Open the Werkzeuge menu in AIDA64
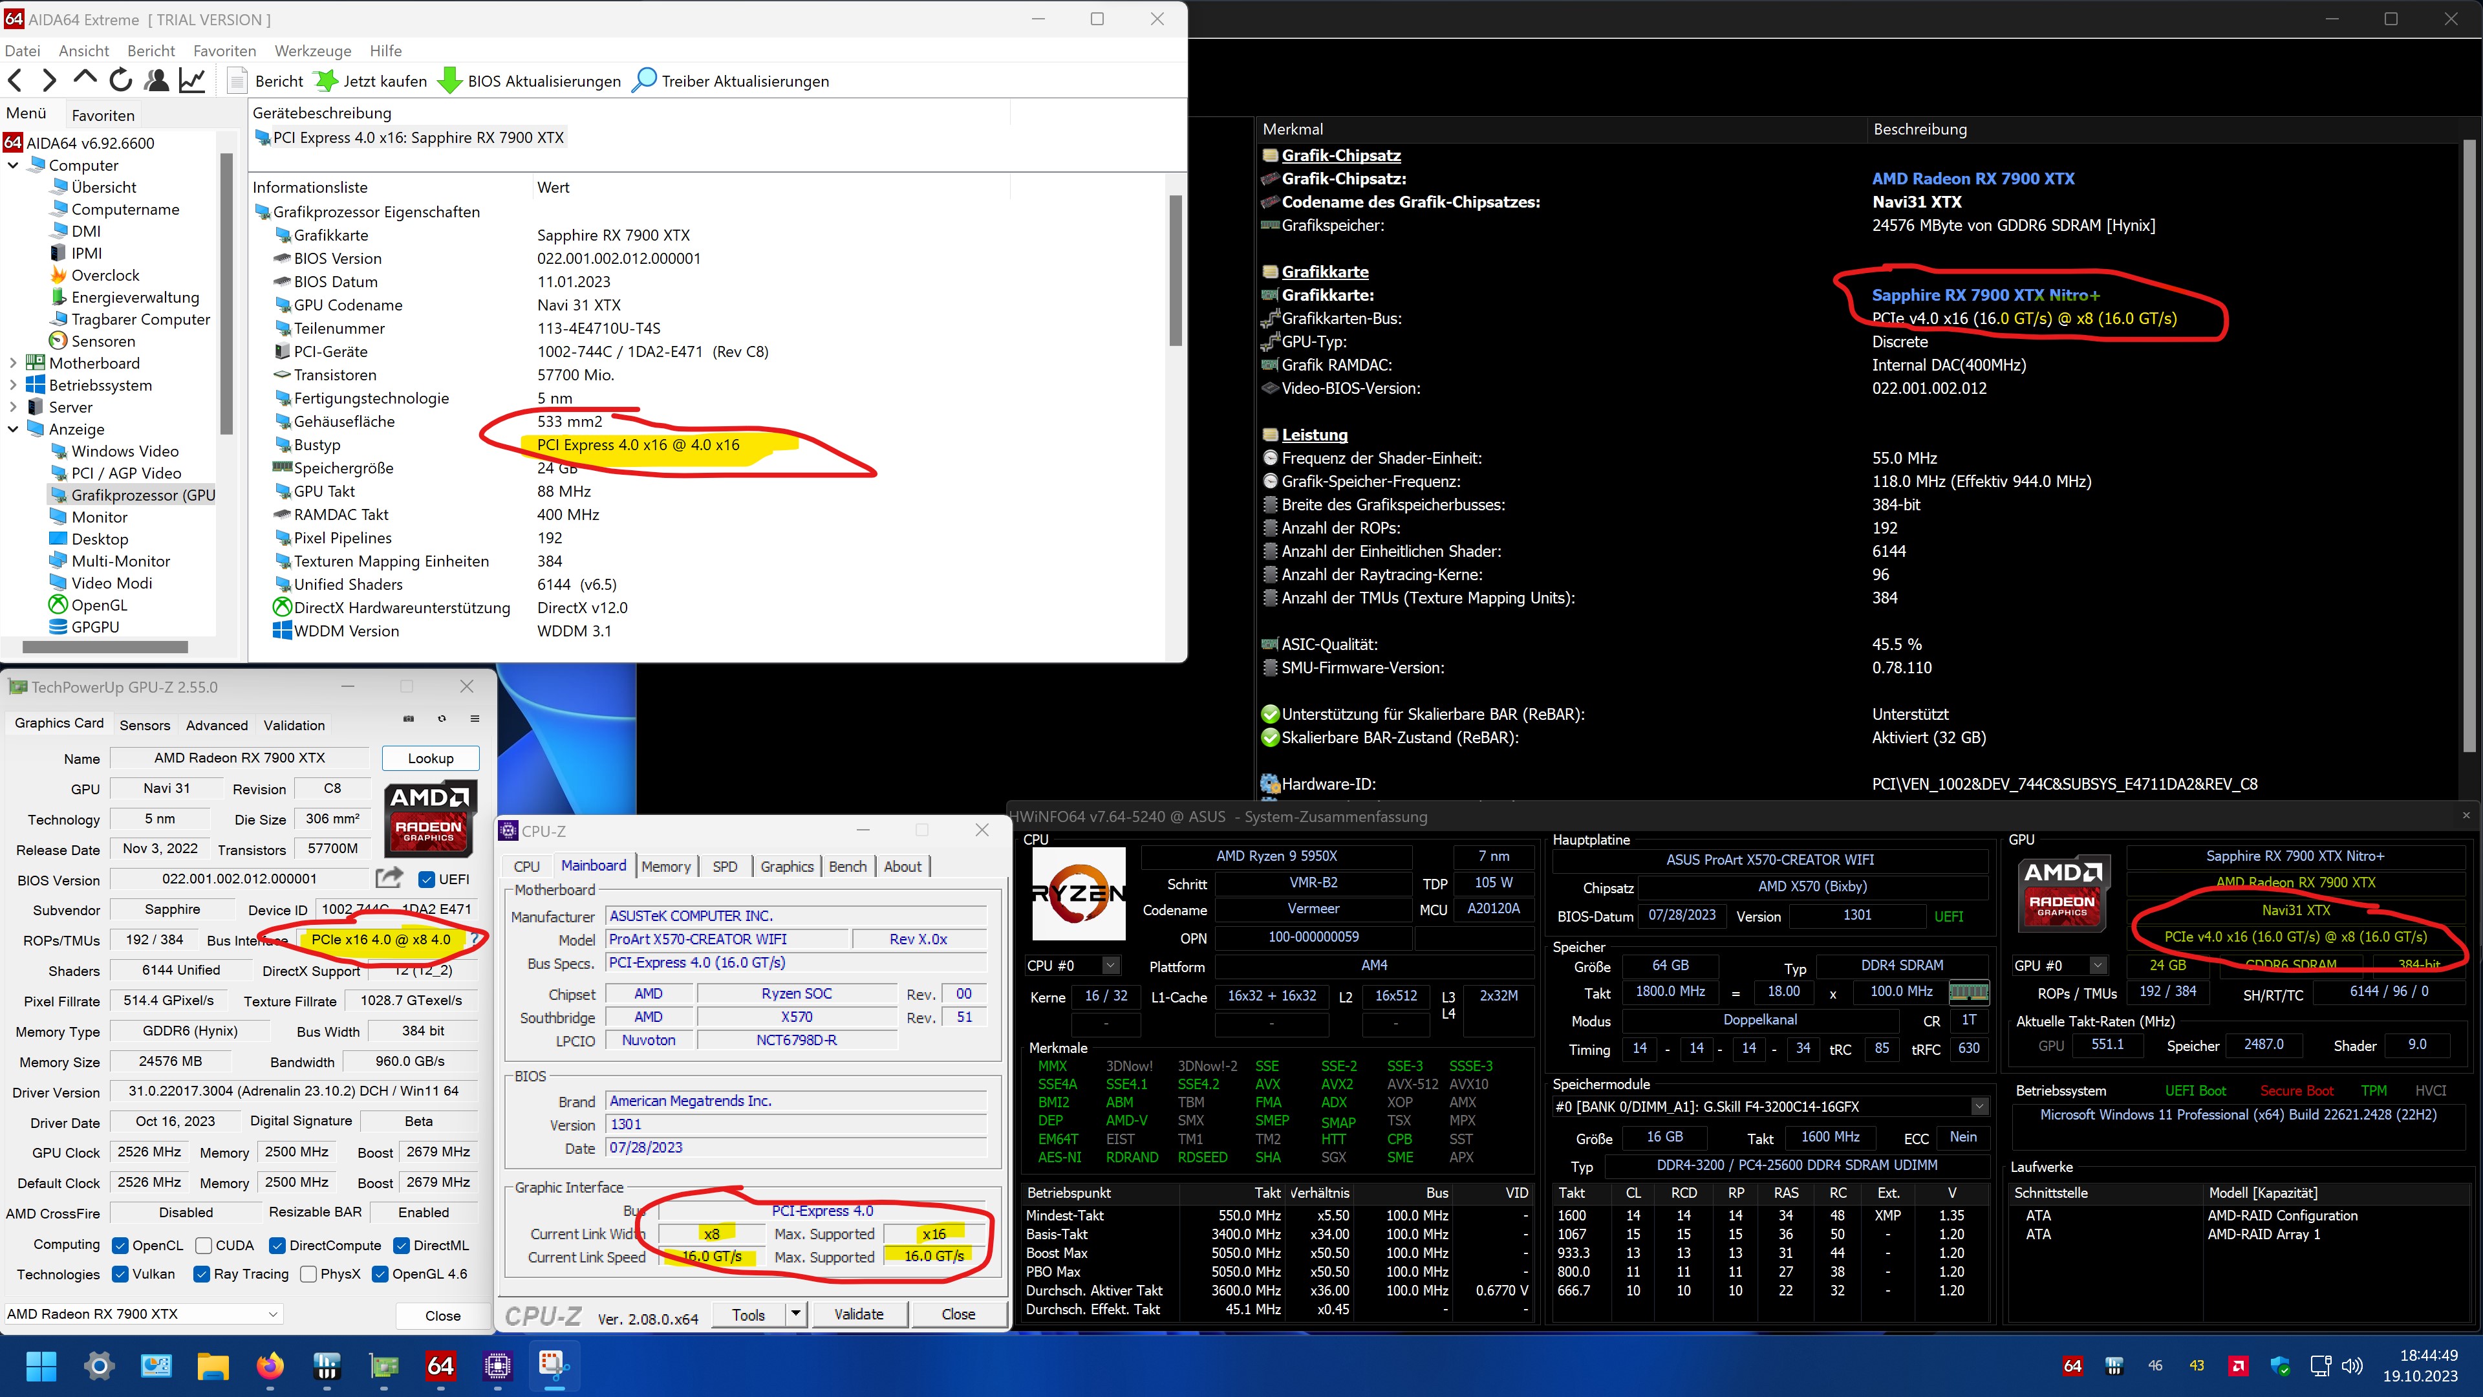Viewport: 2483px width, 1397px height. coord(312,51)
